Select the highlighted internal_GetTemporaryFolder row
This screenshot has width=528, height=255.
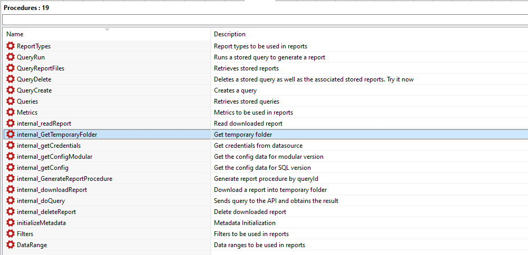(x=57, y=135)
